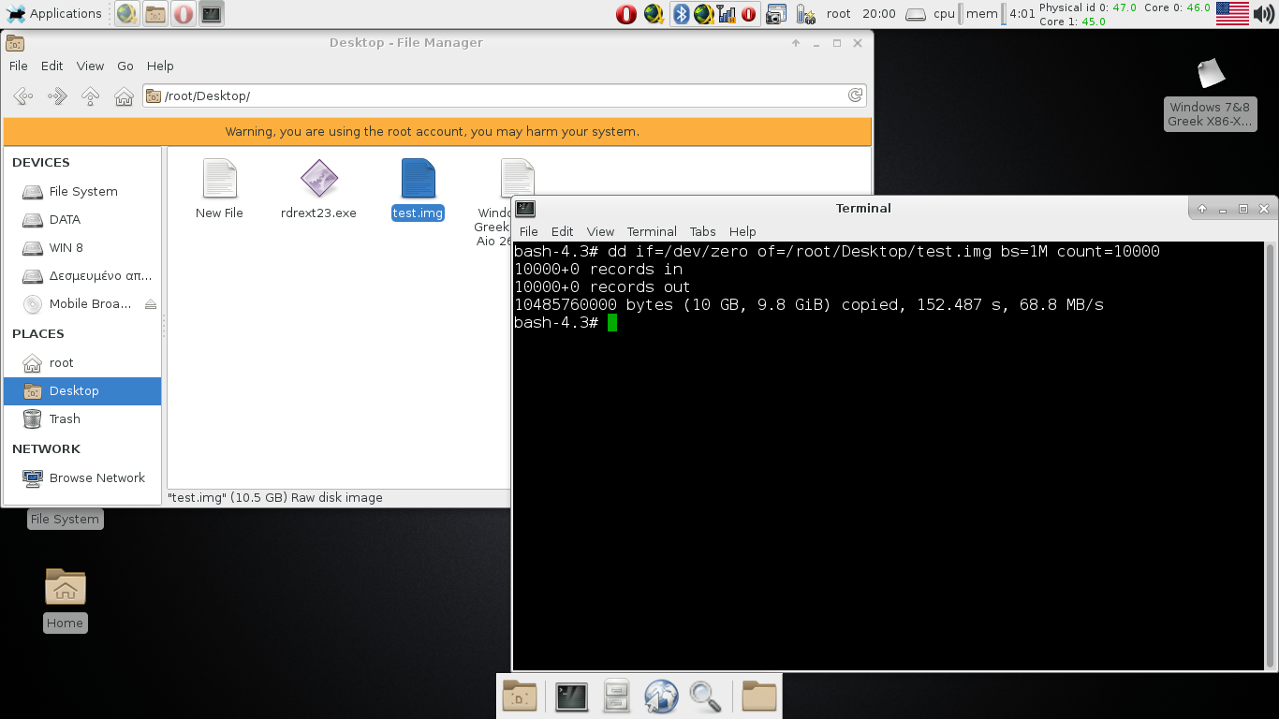The image size is (1279, 719).
Task: Open the Edit menu in Terminal
Action: [x=562, y=231]
